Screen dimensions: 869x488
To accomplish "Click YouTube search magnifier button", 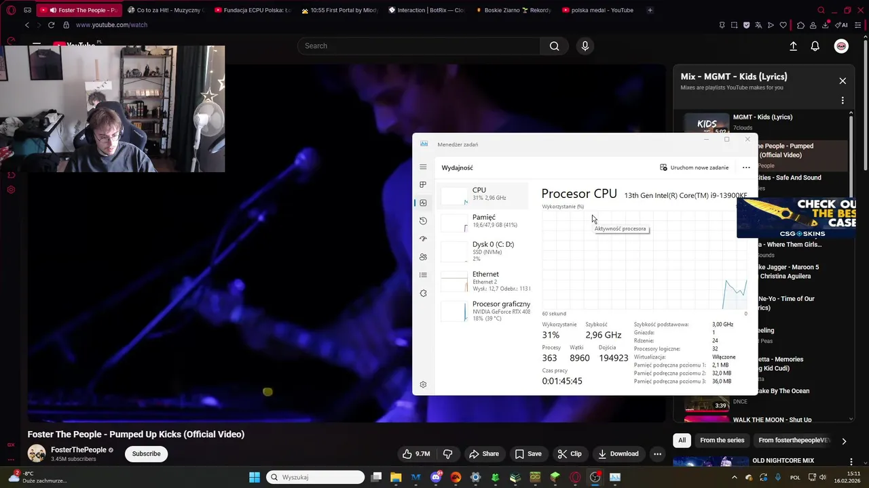I will tap(555, 46).
